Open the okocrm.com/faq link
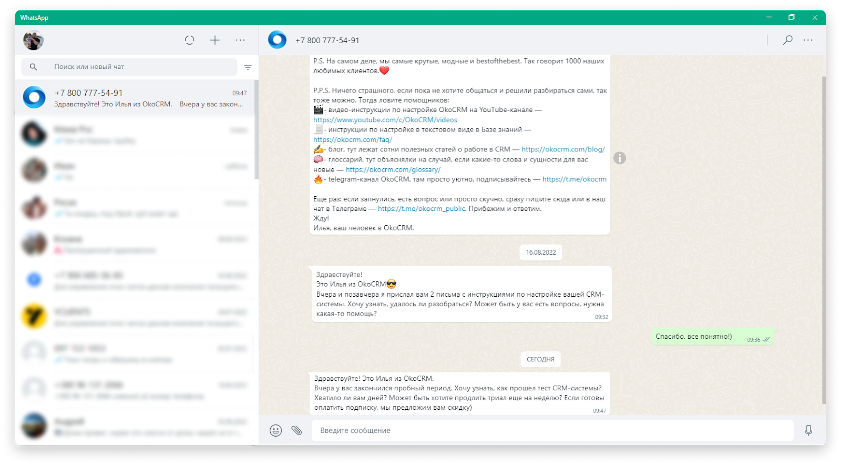This screenshot has width=841, height=465. (353, 139)
